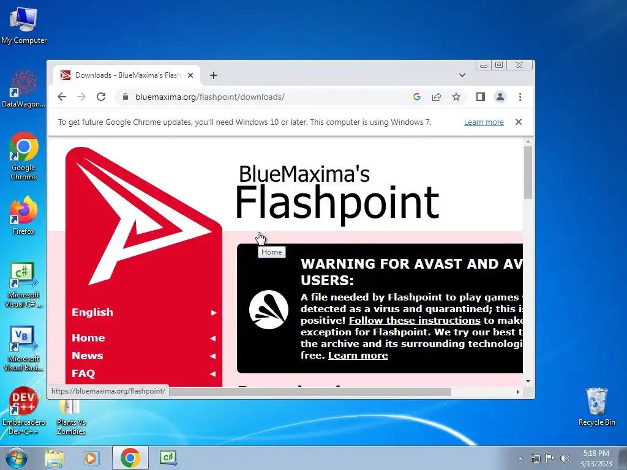Open the News sidebar link

[x=143, y=356]
